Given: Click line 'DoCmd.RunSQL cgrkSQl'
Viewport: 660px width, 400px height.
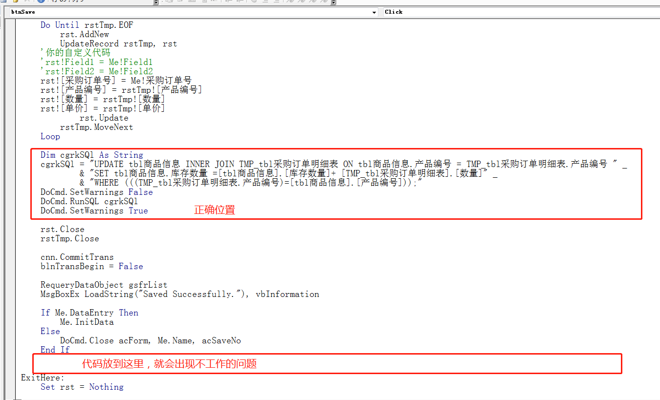Looking at the screenshot, I should [89, 201].
